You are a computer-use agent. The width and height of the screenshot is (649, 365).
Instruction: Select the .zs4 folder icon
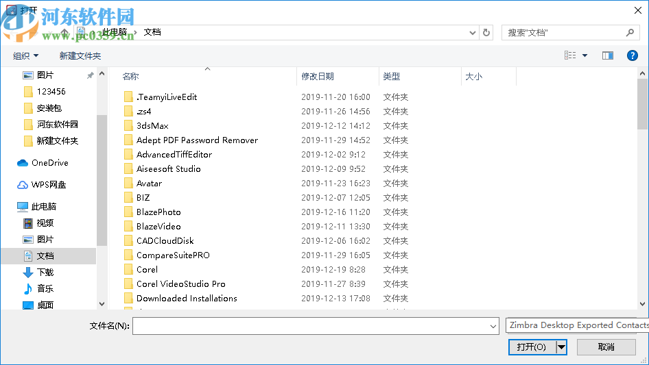coord(128,112)
